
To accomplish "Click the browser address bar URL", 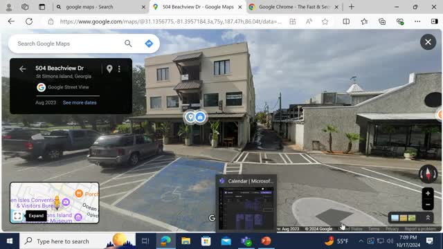I will coord(171,21).
